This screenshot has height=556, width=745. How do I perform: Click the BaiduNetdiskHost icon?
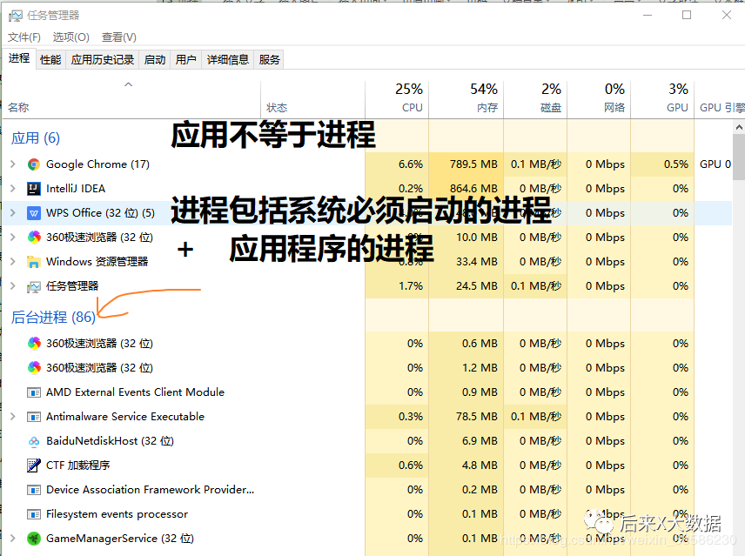(x=34, y=441)
